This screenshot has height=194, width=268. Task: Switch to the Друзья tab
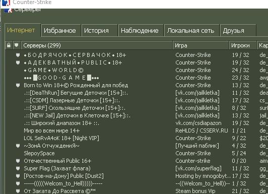(x=238, y=31)
